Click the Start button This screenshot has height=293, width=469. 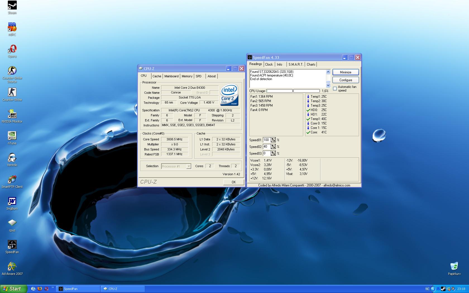pyautogui.click(x=14, y=289)
